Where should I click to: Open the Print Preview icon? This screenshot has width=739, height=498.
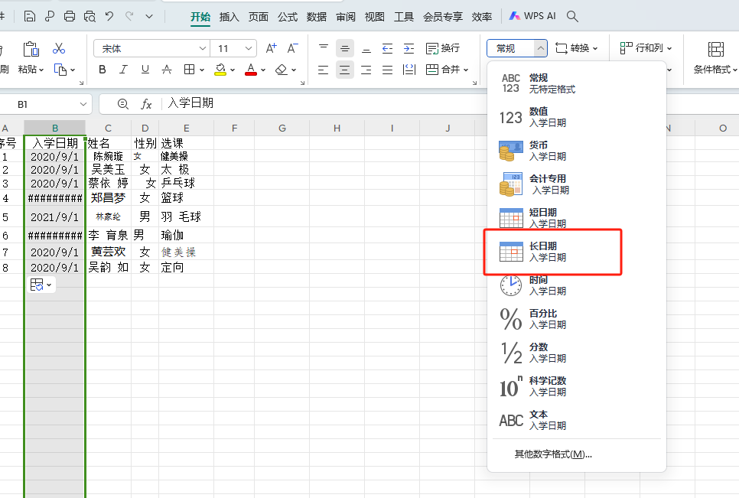coord(90,17)
